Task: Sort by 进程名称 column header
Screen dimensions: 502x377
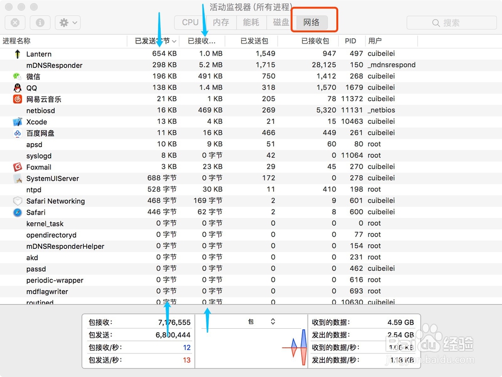Action: (63, 41)
